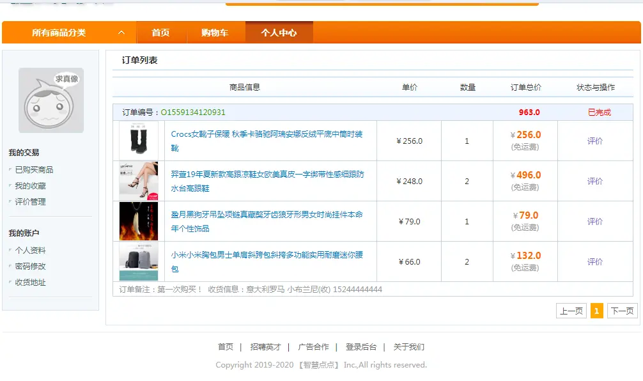Select the 个人中心 tab
643x381 pixels.
279,33
